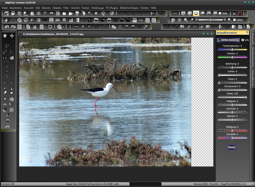The width and height of the screenshot is (255, 187).
Task: Click the Undo arrow icon
Action: coord(7,27)
